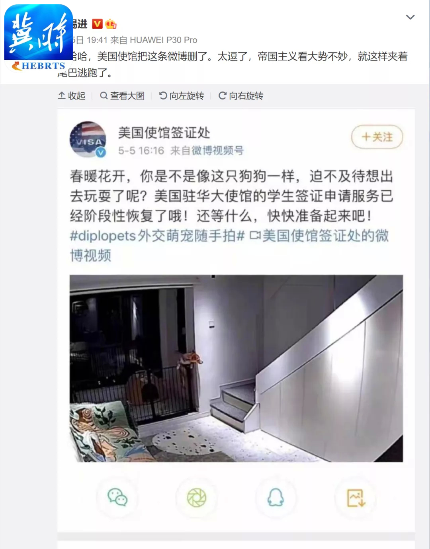The width and height of the screenshot is (430, 549).
Task: Open the post options chevron dropdown
Action: click(x=410, y=17)
